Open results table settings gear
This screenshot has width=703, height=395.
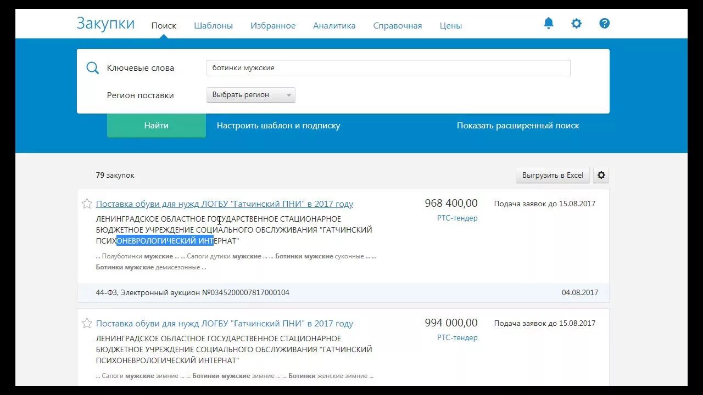tap(601, 175)
